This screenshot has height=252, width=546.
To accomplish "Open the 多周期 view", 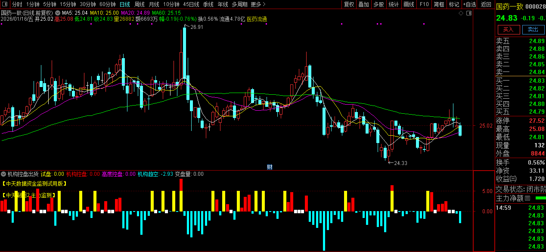I will (239, 4).
